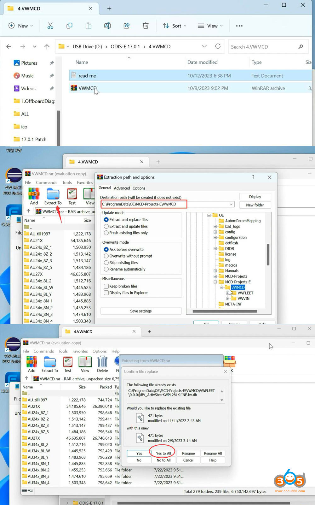Click the Explorer sidebar vertical scrollbar
The image size is (315, 505).
pos(59,128)
